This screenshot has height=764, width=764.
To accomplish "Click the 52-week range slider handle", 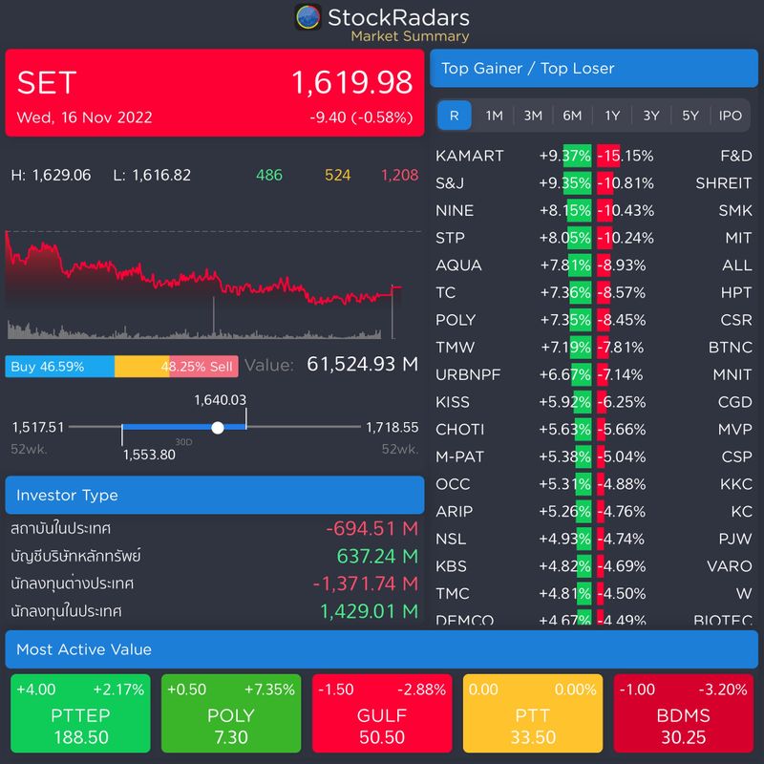I will pos(218,427).
